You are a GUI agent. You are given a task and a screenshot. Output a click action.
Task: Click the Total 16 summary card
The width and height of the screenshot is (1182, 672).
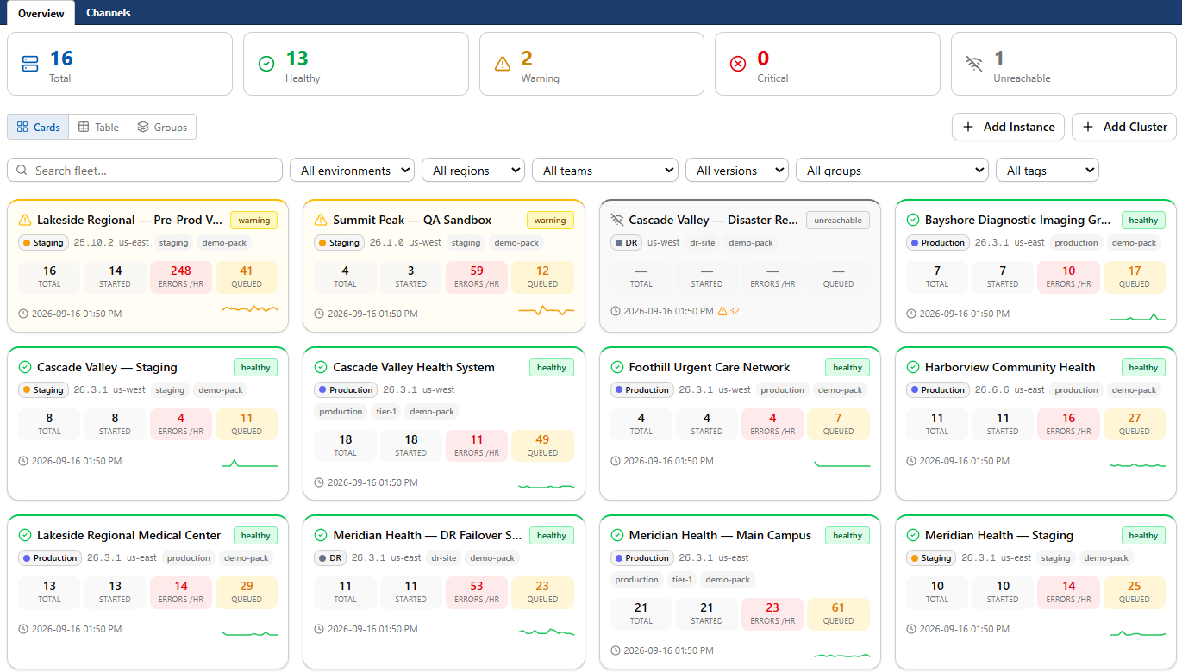pyautogui.click(x=120, y=64)
